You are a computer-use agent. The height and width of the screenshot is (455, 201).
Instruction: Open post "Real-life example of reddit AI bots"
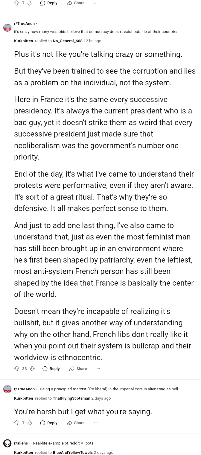63,443
